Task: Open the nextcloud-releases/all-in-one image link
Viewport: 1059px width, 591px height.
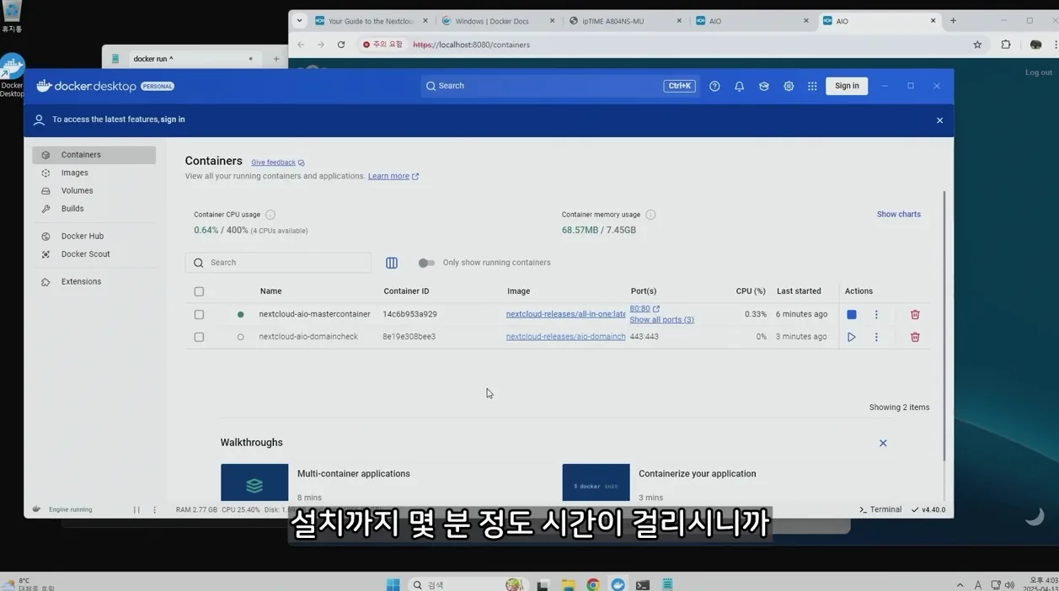Action: [565, 314]
